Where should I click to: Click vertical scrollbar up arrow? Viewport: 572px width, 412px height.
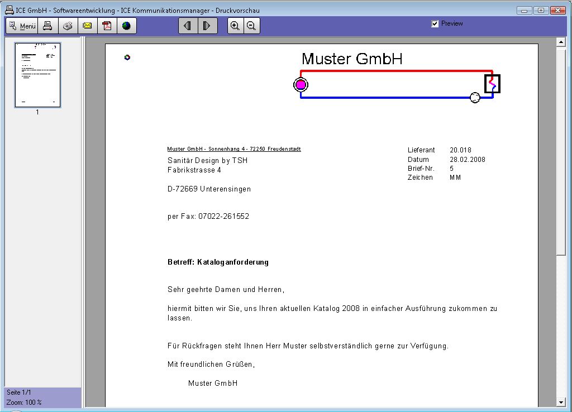point(561,42)
